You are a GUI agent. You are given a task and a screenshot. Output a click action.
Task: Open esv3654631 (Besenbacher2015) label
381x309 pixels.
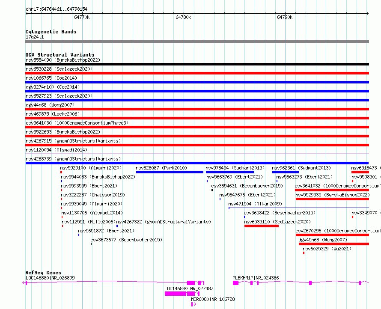coord(247,186)
